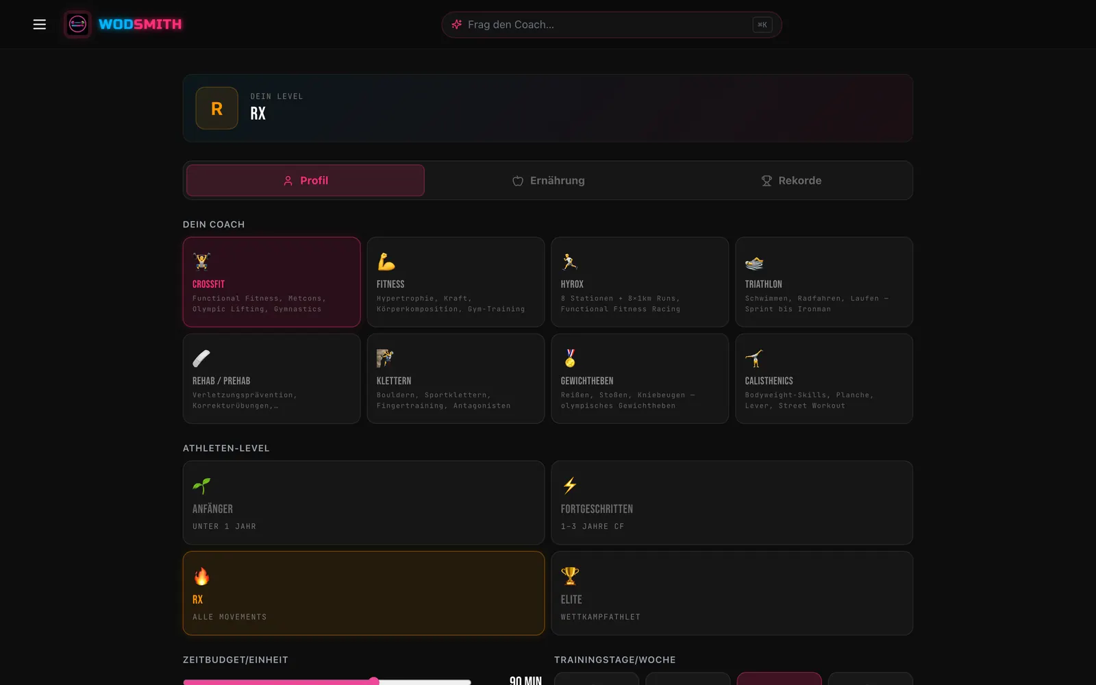The height and width of the screenshot is (685, 1096).
Task: Click the ATHLETEN-LEVEL section heading
Action: 226,449
